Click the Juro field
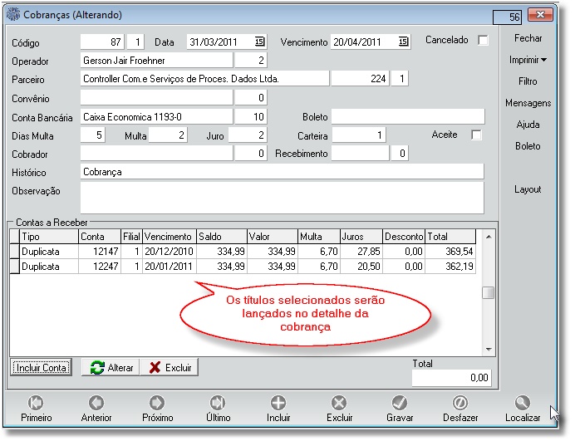 point(248,135)
